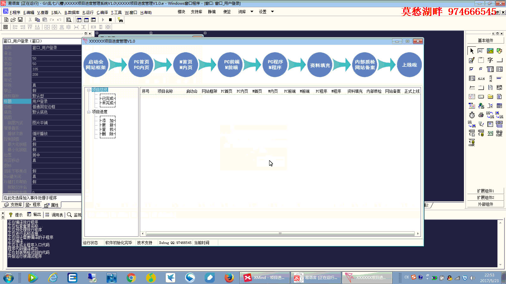Click the find-in-document magnifier toolbar icon
Viewport: 506px width, 284px height.
click(69, 20)
